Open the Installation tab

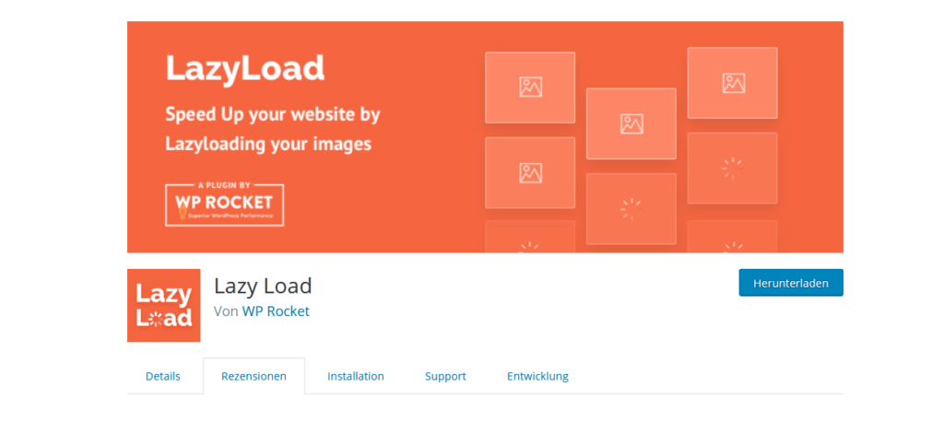356,376
